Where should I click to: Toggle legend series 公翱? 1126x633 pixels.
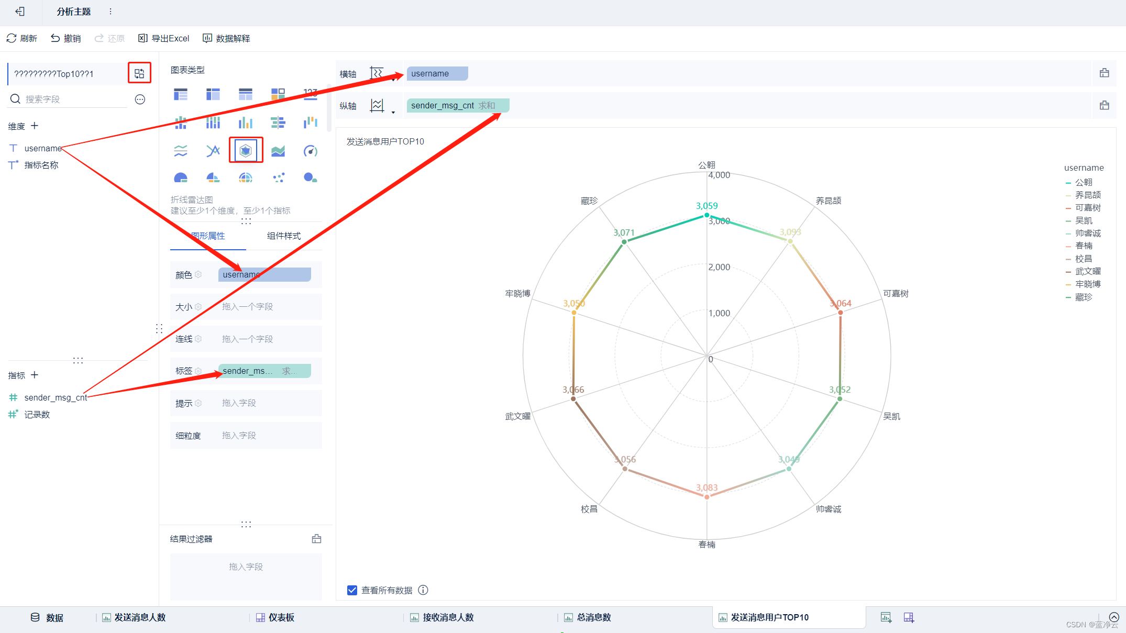tap(1079, 182)
